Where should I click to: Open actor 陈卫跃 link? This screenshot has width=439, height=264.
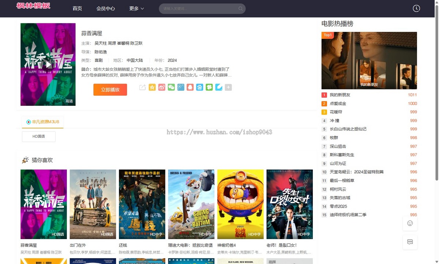coord(136,43)
